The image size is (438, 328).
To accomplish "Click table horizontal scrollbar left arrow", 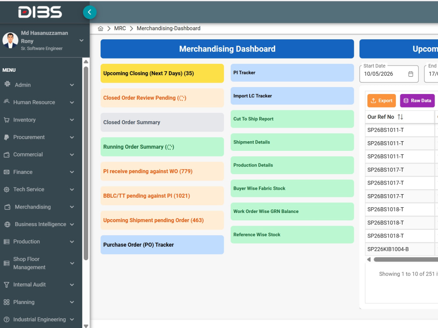I will pos(369,260).
